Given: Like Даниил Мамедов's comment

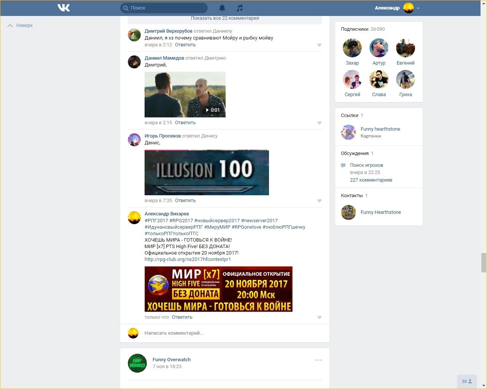Looking at the screenshot, I should click(x=319, y=123).
